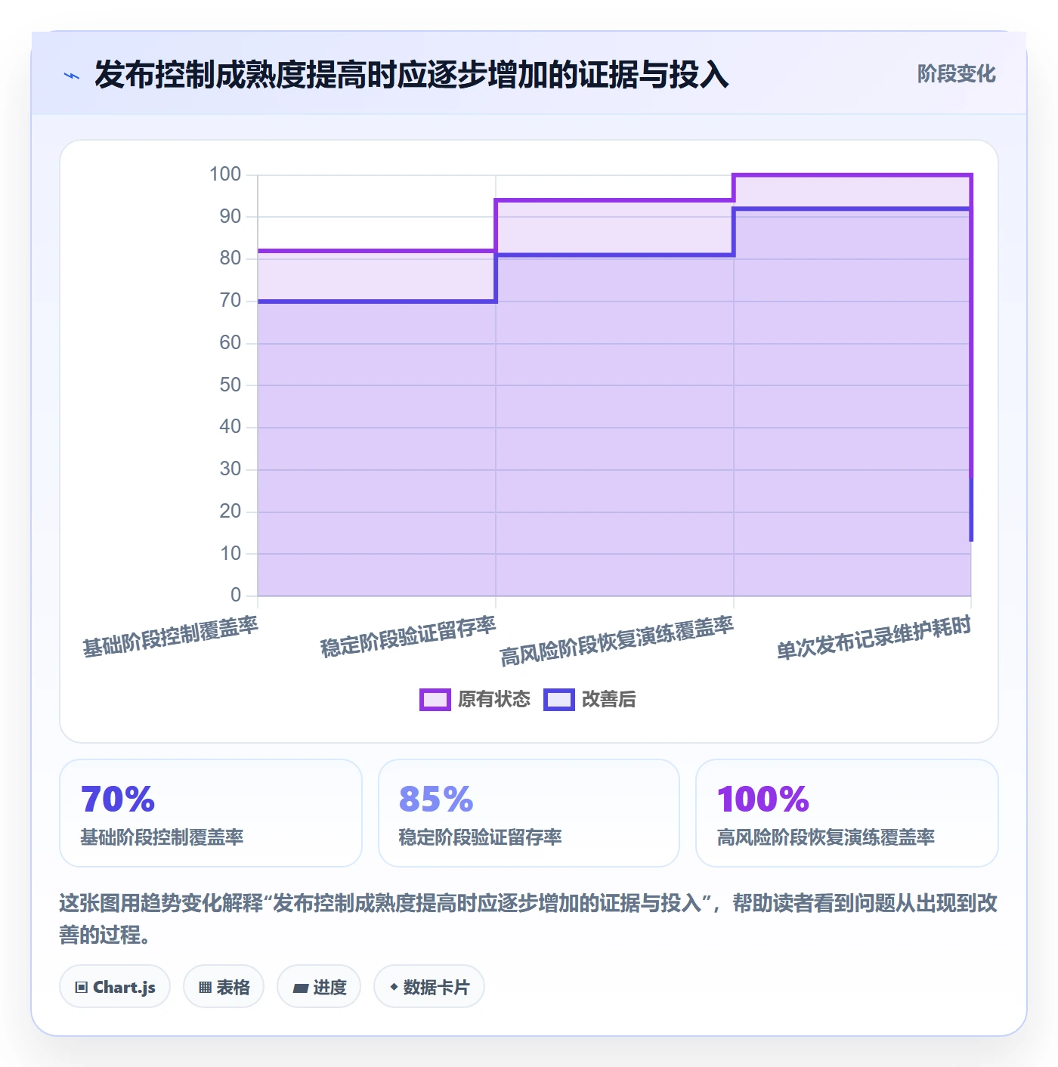
Task: Click the 85% stat card value
Action: (436, 799)
